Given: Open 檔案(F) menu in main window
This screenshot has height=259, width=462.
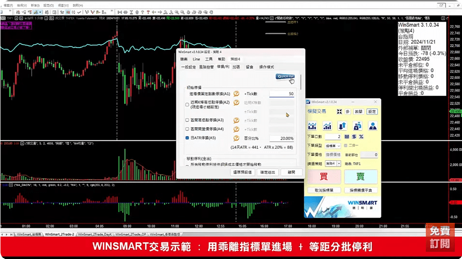Looking at the screenshot, I should click(x=8, y=5).
